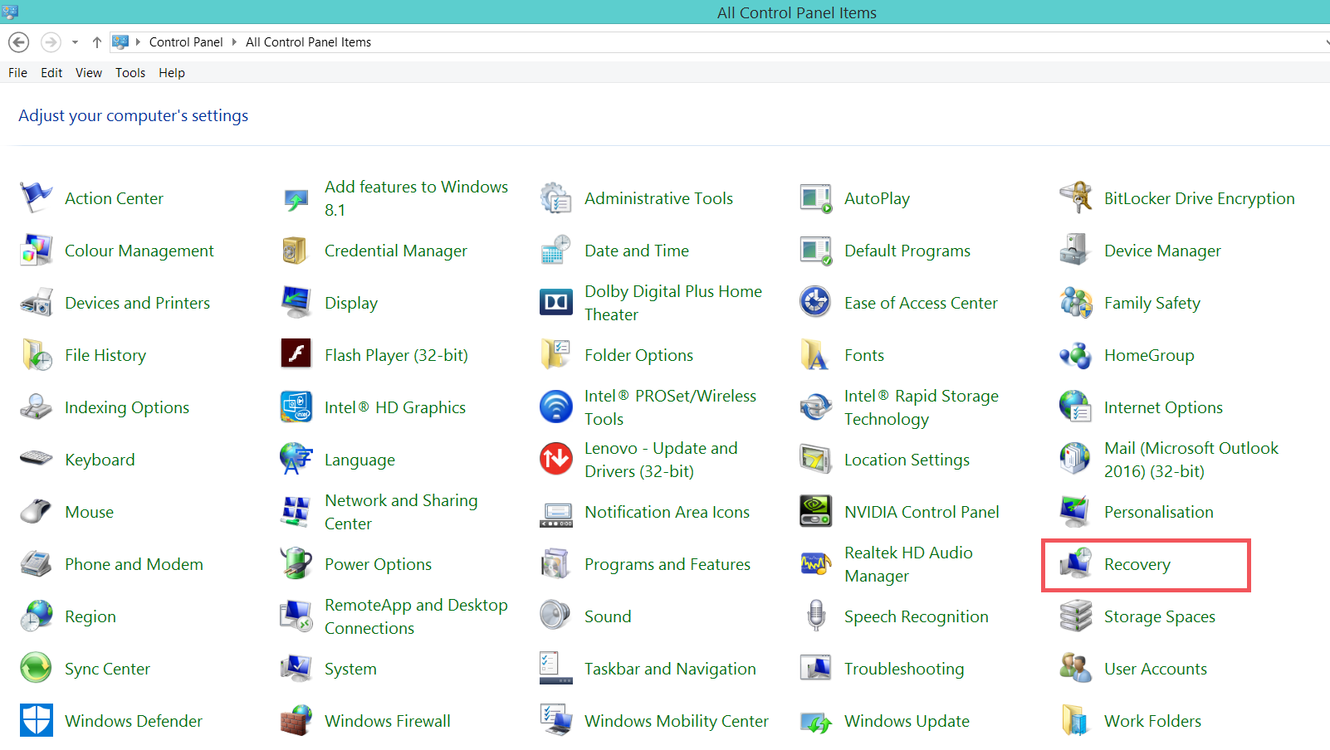Open the Intel HD Graphics icon
The width and height of the screenshot is (1330, 750).
(x=296, y=407)
